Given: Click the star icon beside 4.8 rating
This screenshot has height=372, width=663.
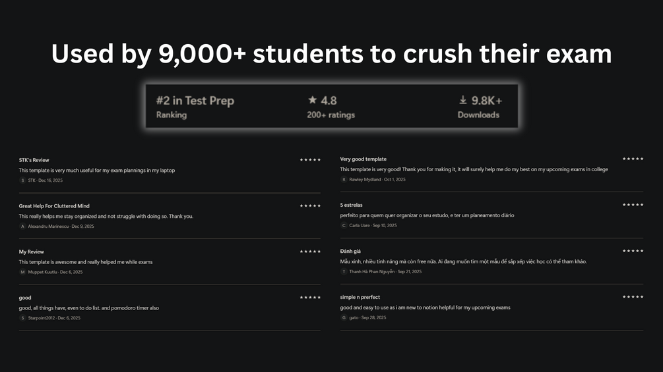Looking at the screenshot, I should click(312, 100).
